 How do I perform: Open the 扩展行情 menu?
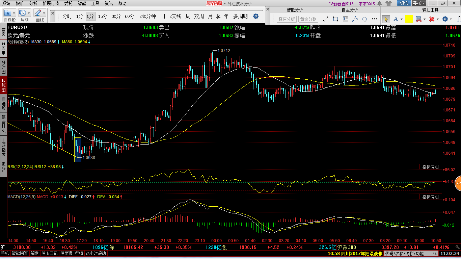[x=51, y=3]
